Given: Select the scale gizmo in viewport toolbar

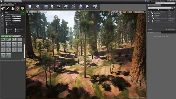Looking at the screenshot, I should 115,12.
